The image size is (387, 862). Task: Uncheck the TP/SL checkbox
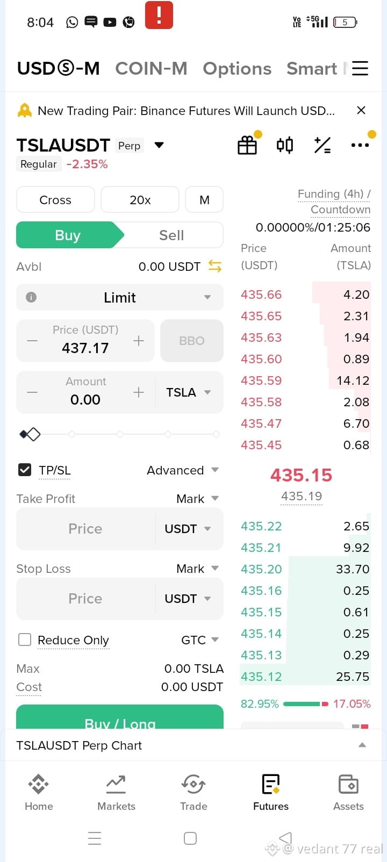(x=25, y=470)
